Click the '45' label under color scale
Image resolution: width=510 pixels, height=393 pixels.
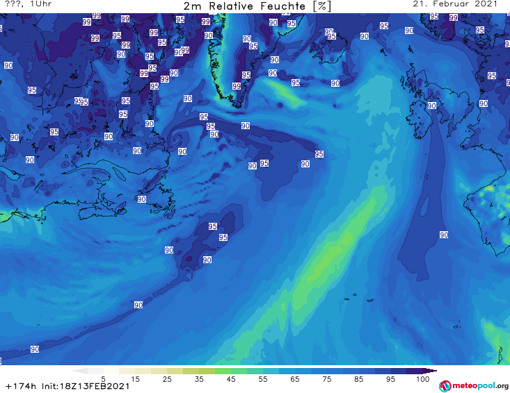[231, 379]
